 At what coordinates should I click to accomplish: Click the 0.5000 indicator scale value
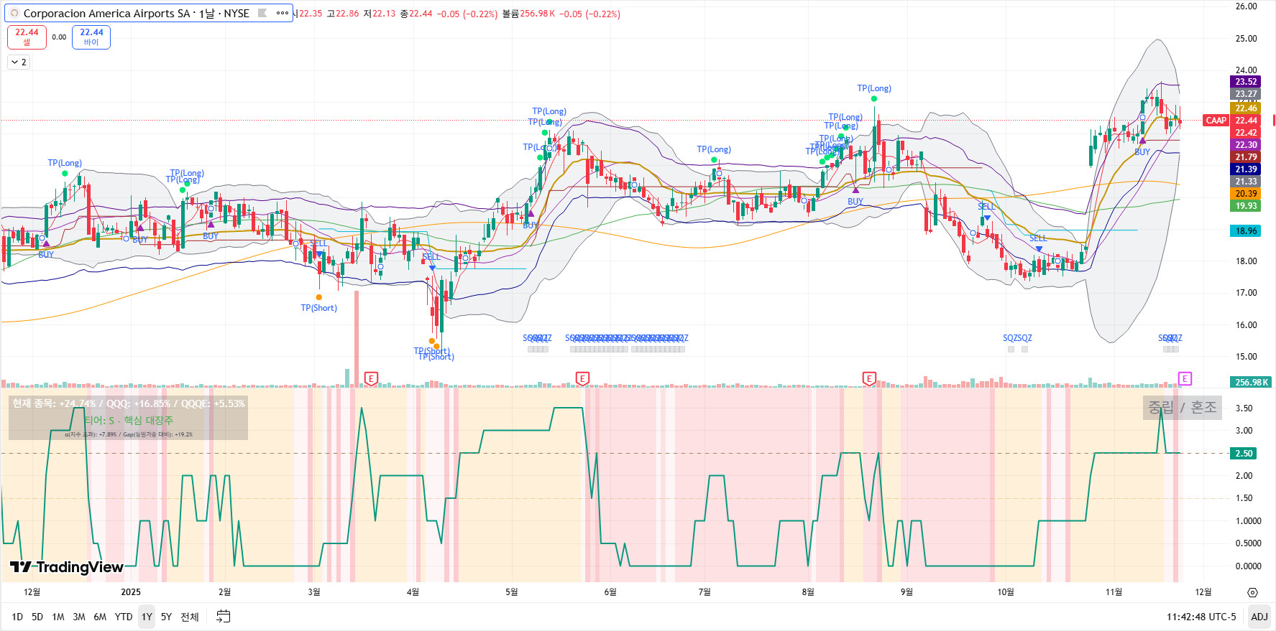click(x=1248, y=543)
